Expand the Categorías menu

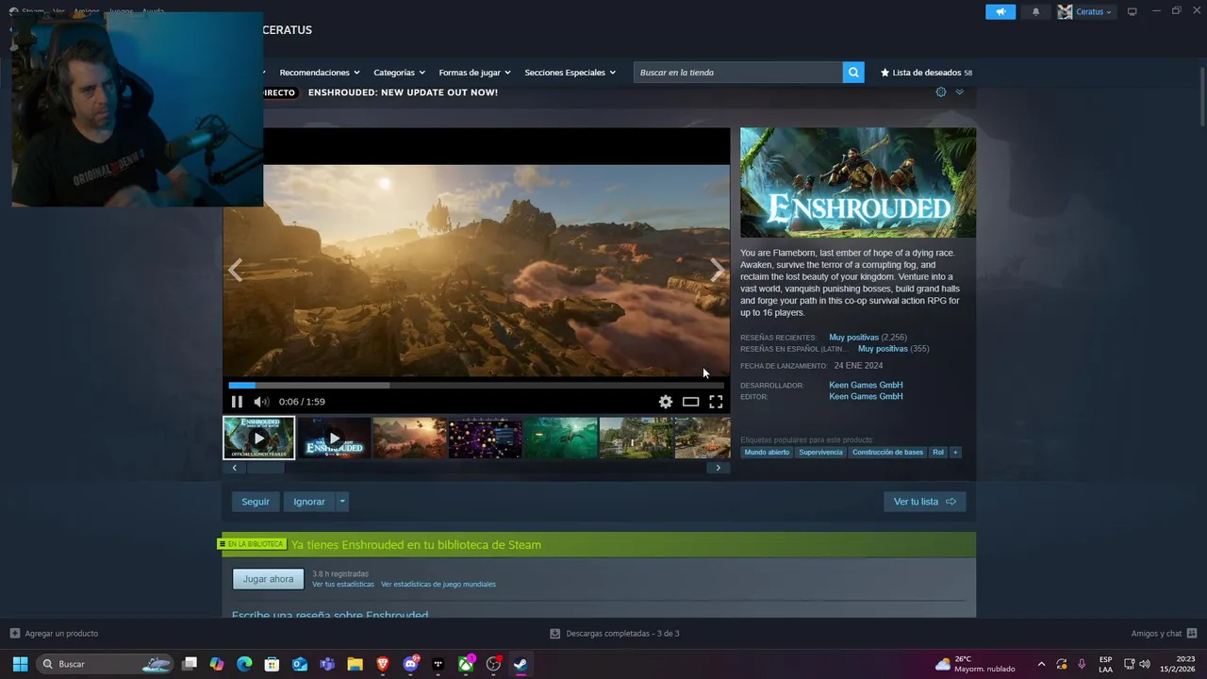[x=399, y=73]
